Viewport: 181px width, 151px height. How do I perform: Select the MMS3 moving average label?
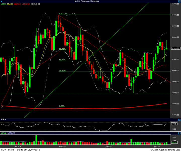(x=4, y=4)
